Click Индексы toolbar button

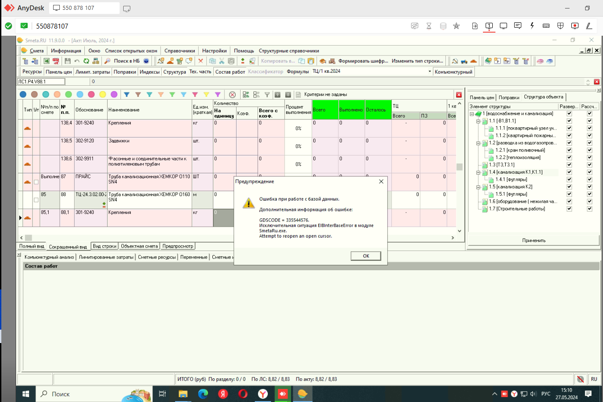(150, 71)
